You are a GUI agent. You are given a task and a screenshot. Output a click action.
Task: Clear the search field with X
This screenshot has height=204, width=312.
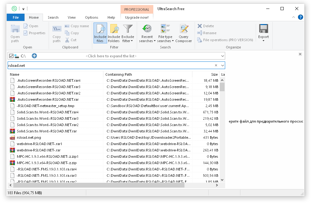pyautogui.click(x=216, y=65)
